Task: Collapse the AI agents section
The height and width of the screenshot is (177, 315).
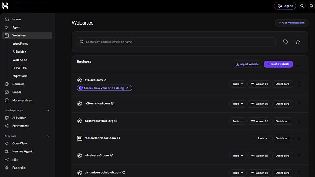Action: [x=48, y=136]
